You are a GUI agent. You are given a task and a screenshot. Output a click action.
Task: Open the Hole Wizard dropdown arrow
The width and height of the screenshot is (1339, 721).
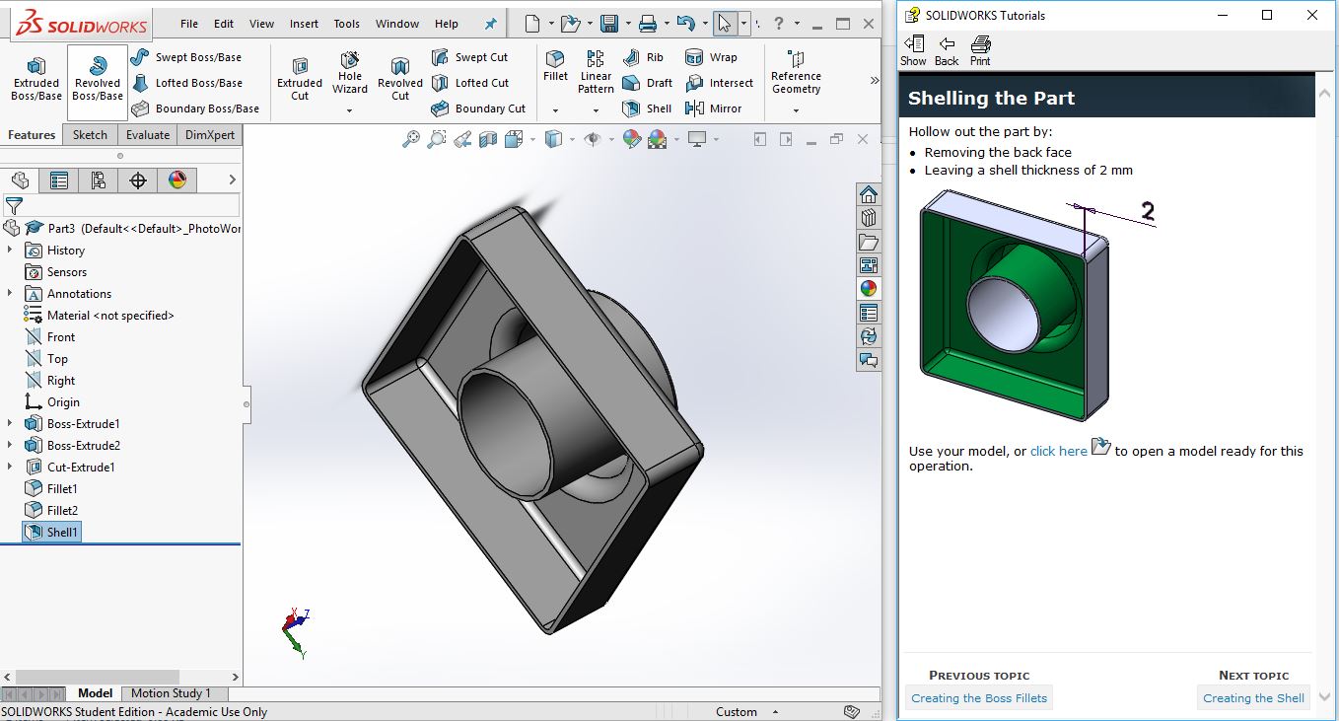349,110
